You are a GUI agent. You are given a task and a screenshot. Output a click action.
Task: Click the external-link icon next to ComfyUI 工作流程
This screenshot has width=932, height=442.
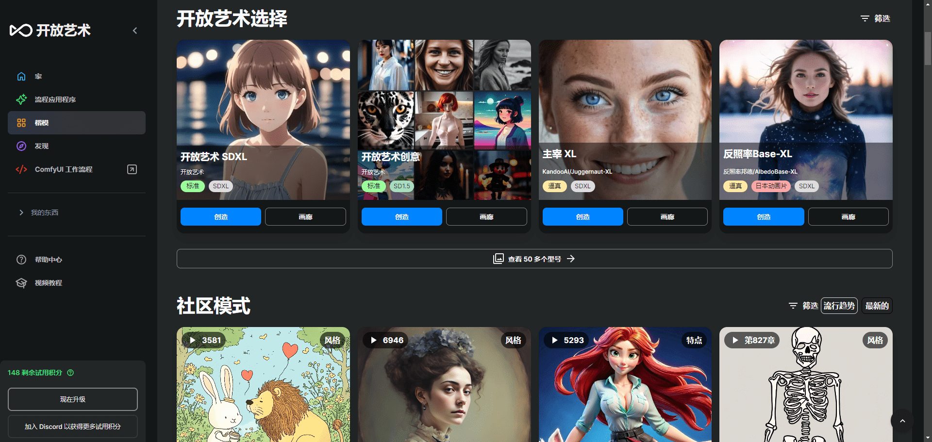132,169
